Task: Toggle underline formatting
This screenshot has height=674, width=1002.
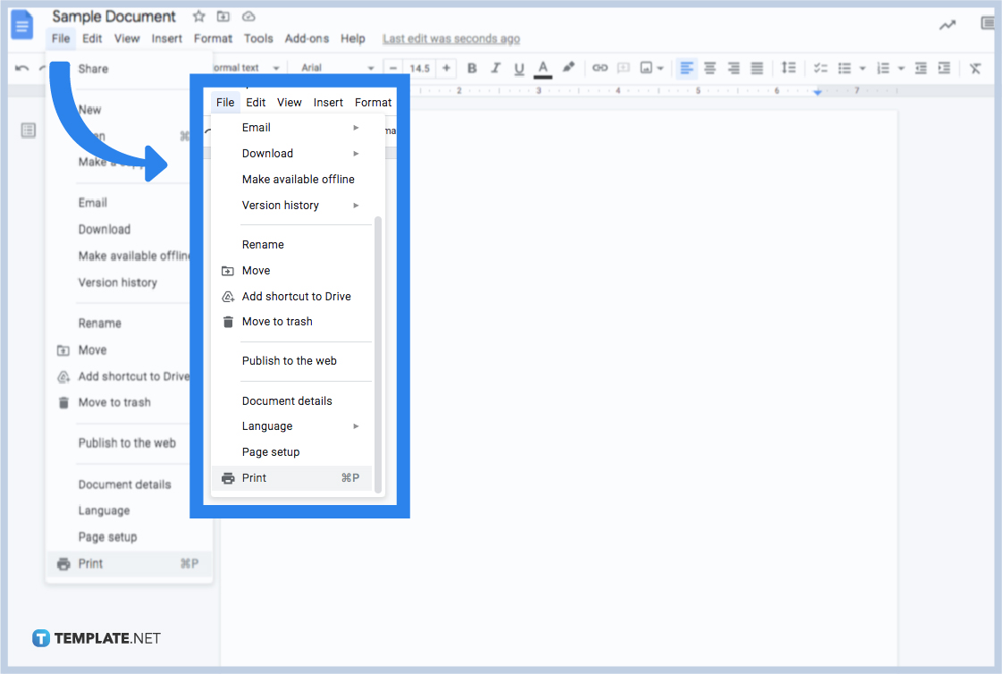Action: coord(519,68)
